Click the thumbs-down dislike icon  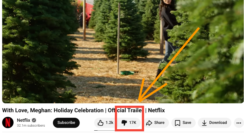124,123
